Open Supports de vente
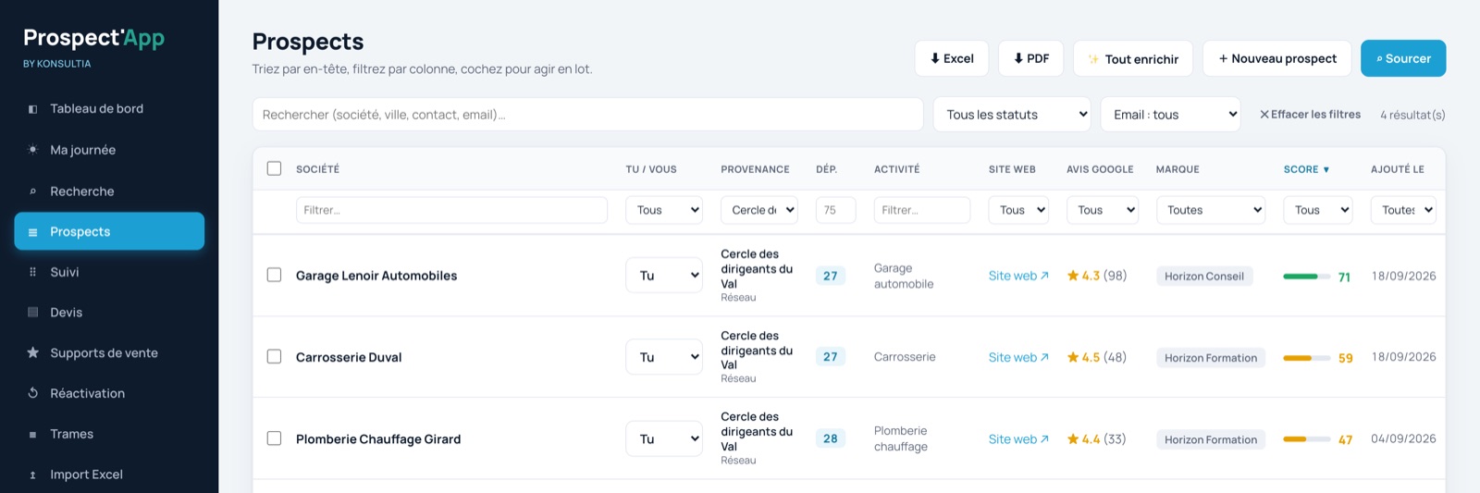Image resolution: width=1480 pixels, height=493 pixels. (109, 352)
